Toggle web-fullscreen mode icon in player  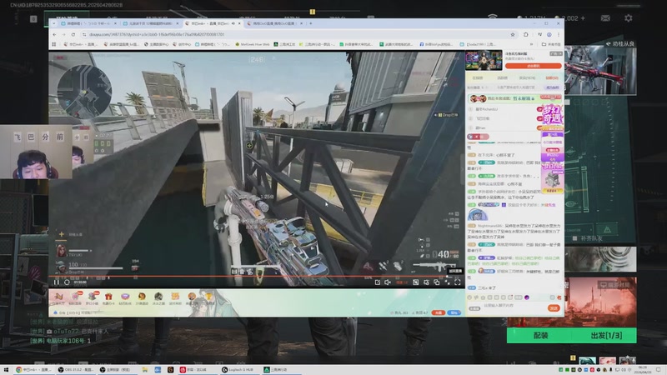[448, 282]
